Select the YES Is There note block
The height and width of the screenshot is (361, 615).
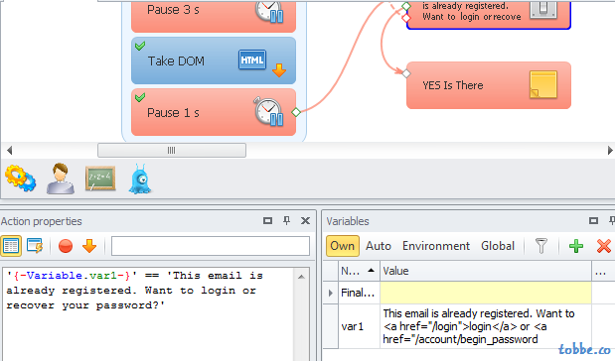(x=489, y=85)
